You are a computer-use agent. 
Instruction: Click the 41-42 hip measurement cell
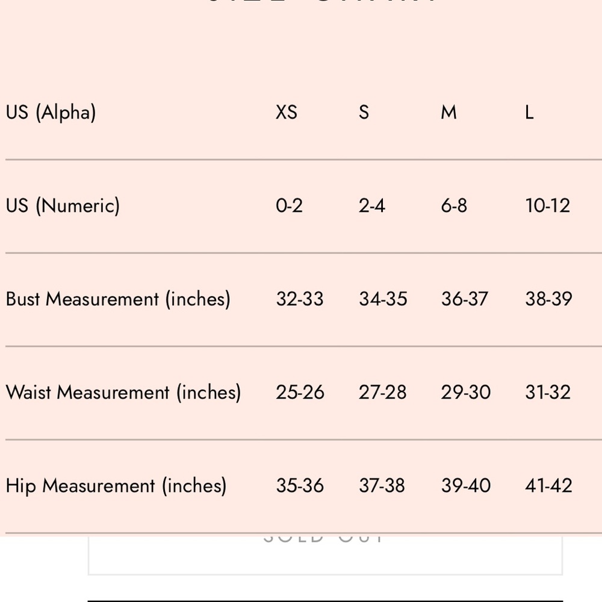(548, 486)
